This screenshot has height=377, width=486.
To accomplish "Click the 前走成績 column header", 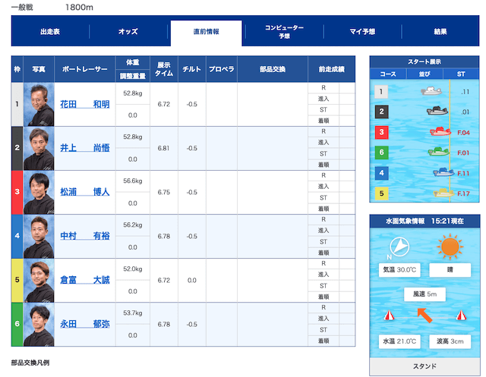I will [332, 69].
